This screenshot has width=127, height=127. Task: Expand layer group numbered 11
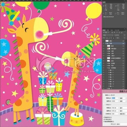click(x=109, y=84)
